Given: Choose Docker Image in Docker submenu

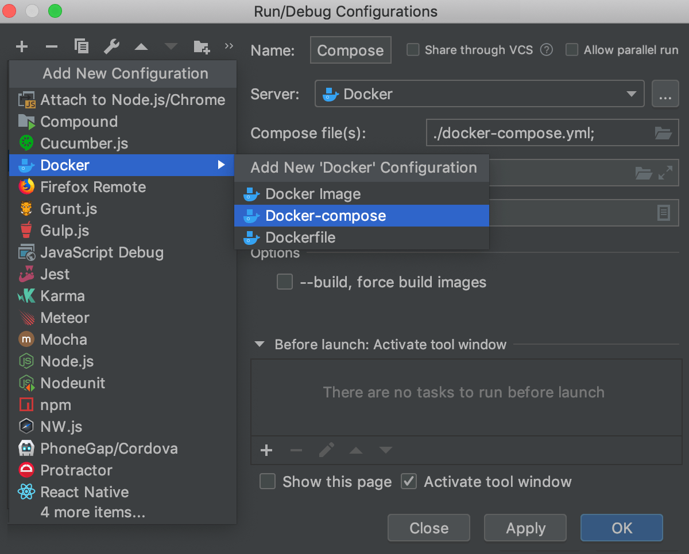Looking at the screenshot, I should (362, 194).
